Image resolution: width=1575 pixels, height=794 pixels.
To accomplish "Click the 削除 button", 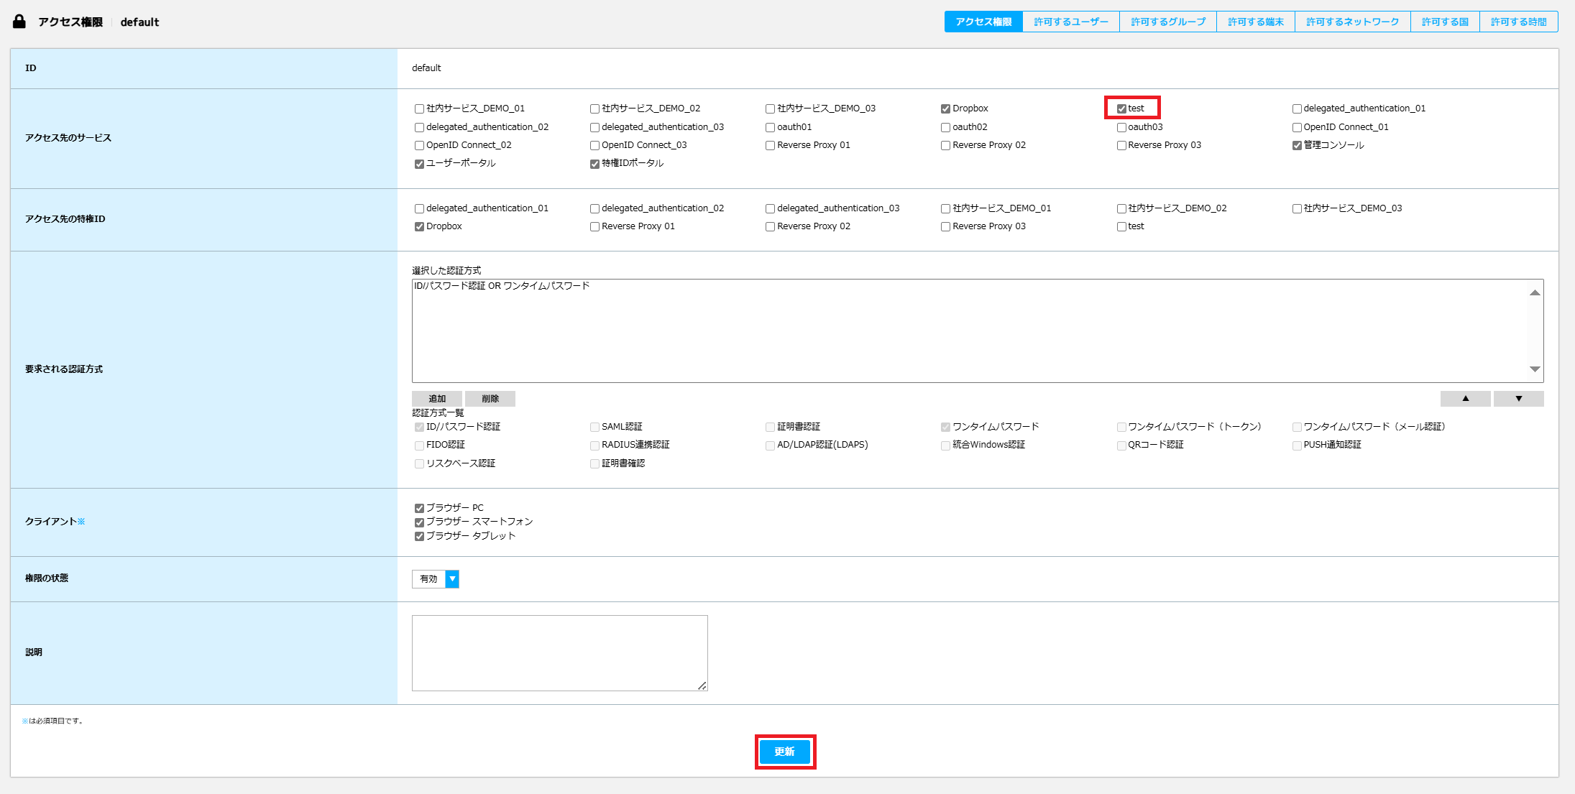I will coord(490,399).
